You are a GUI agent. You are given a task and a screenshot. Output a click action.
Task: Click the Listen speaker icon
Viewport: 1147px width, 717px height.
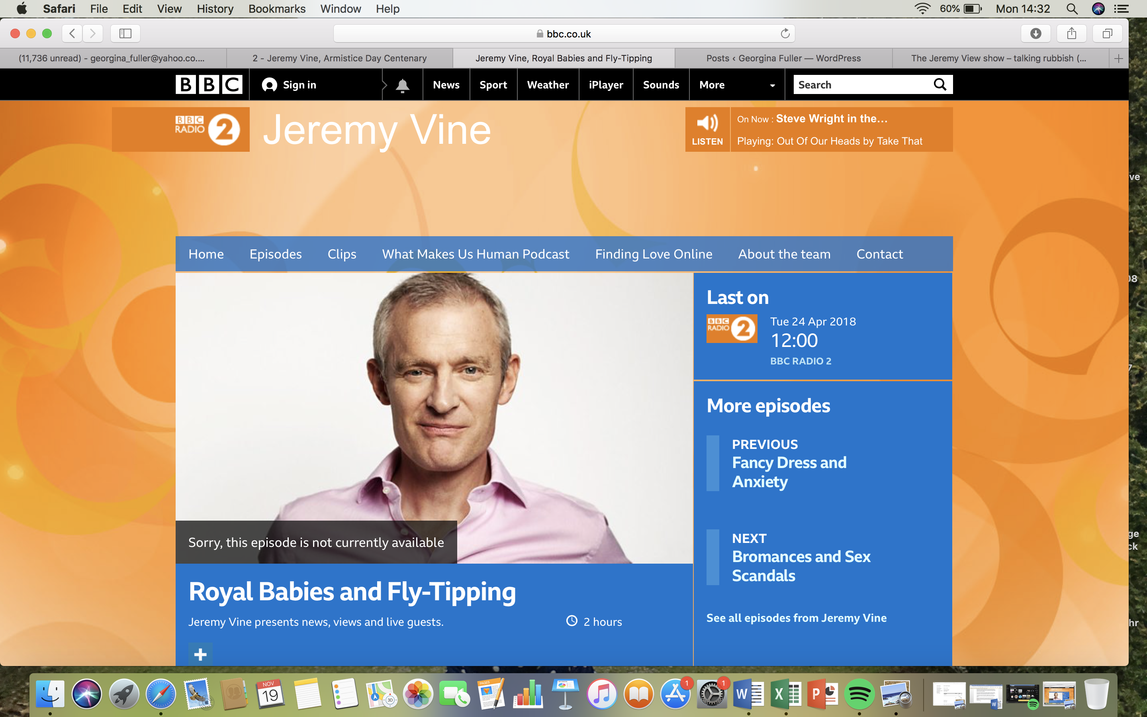pos(707,123)
